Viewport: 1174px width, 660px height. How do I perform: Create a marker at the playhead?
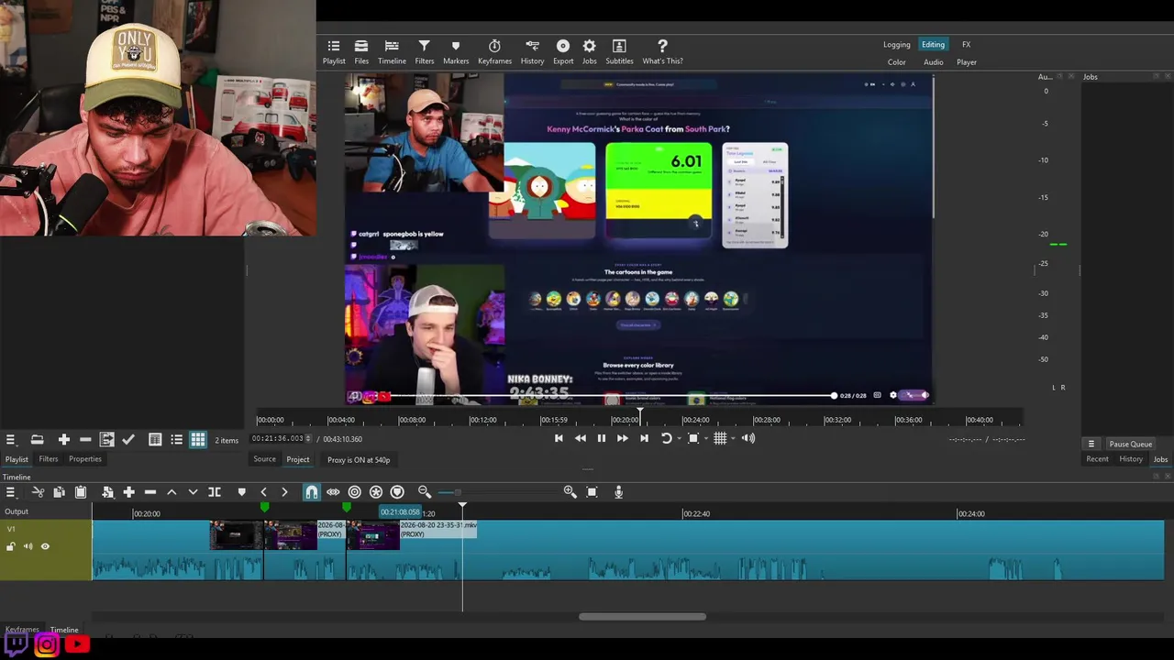[241, 492]
